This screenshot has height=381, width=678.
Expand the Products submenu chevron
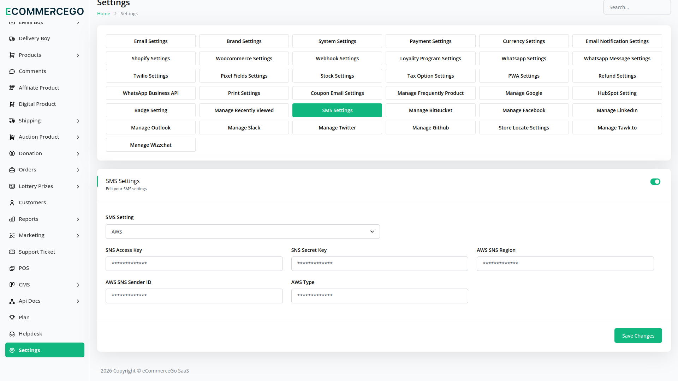78,55
